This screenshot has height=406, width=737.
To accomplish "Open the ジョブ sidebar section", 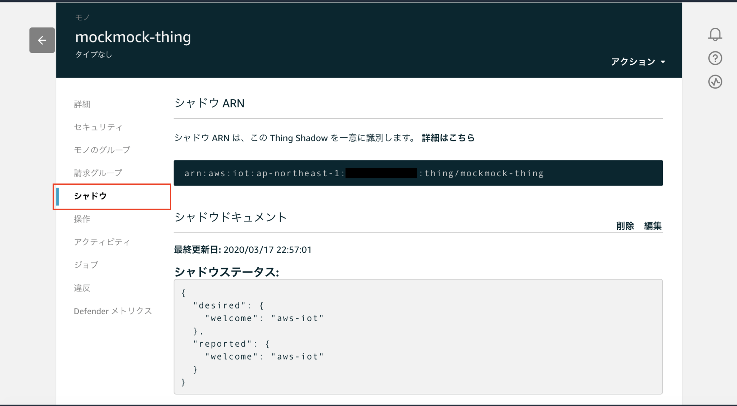I will pos(86,265).
